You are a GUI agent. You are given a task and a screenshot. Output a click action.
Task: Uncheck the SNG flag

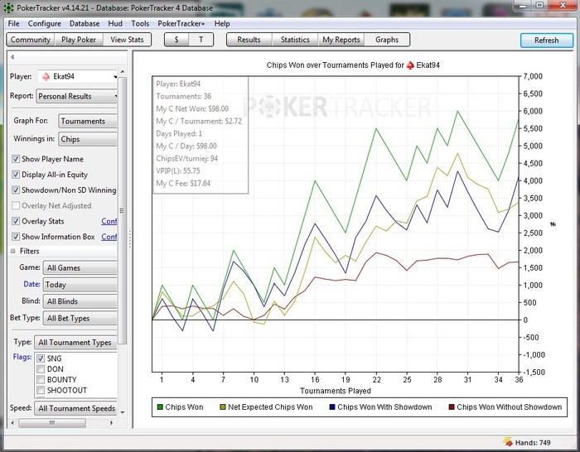click(x=41, y=358)
